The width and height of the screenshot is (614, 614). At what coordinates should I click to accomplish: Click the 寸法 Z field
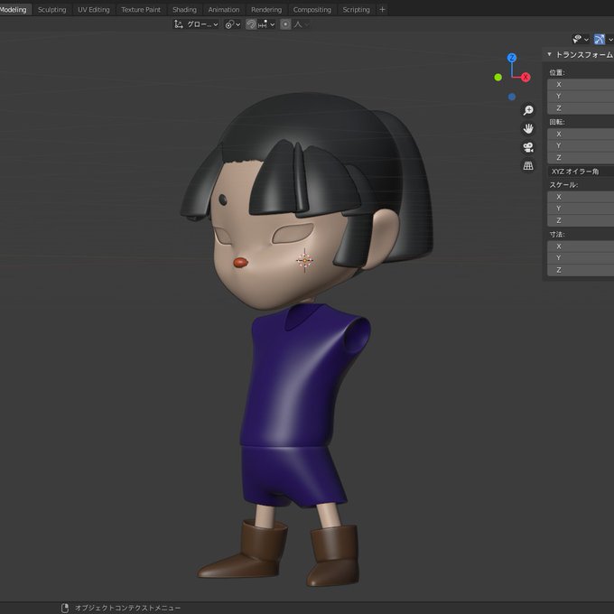click(581, 270)
